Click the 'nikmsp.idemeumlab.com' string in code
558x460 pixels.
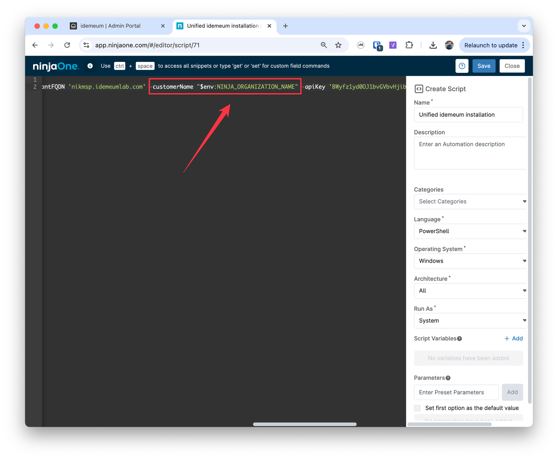pos(107,87)
